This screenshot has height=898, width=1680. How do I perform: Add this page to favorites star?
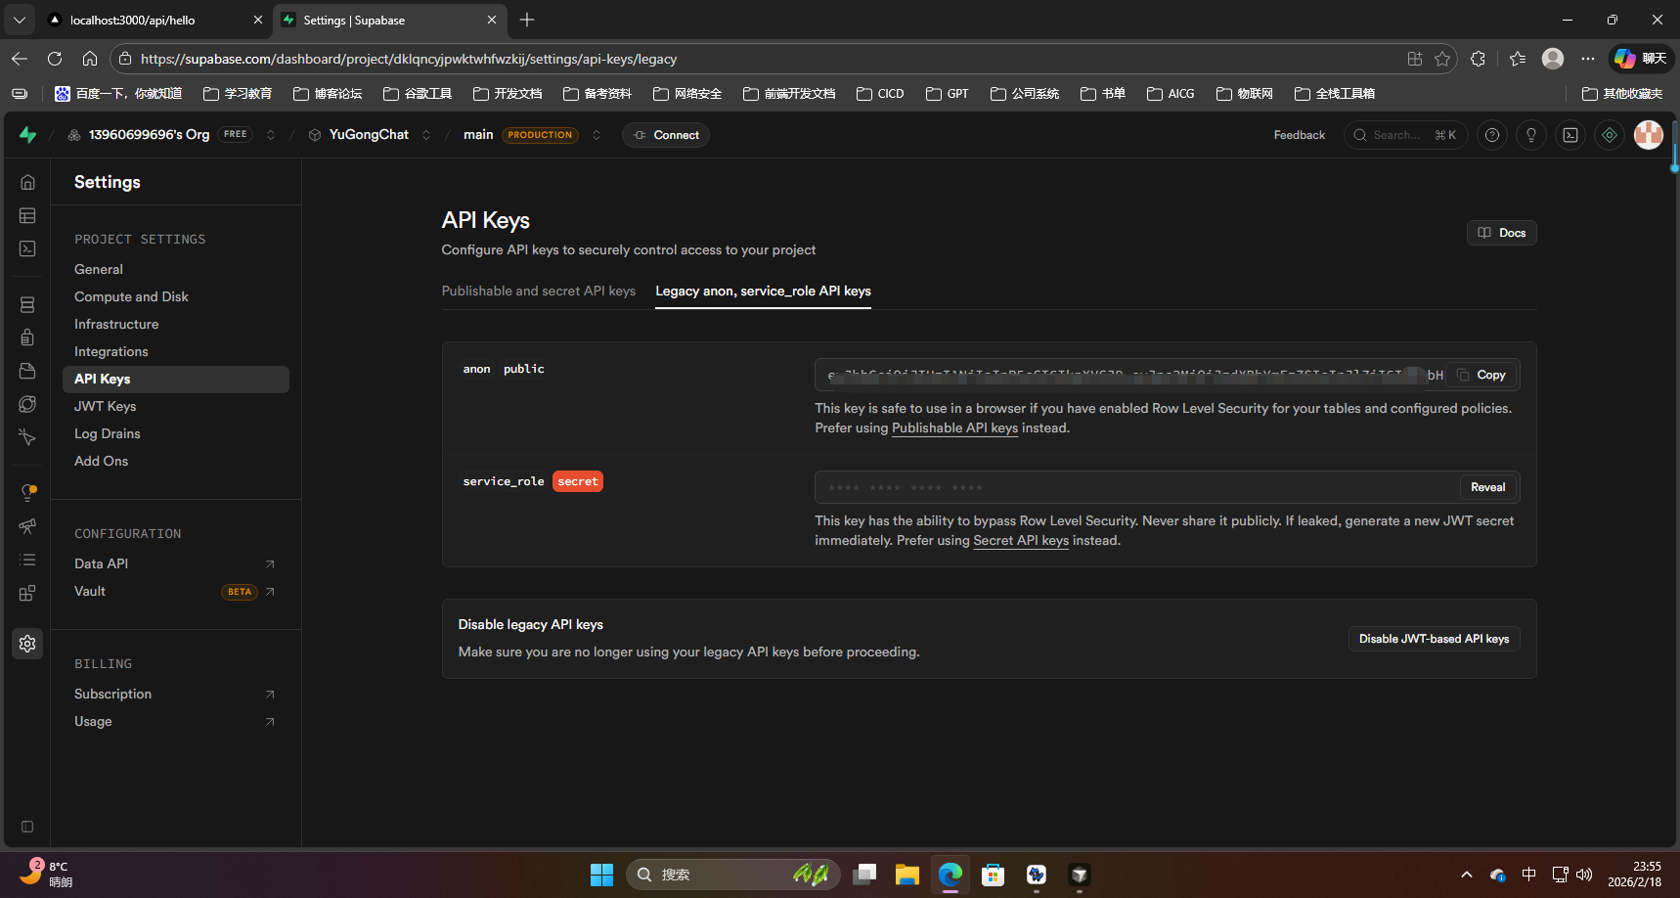[1442, 59]
